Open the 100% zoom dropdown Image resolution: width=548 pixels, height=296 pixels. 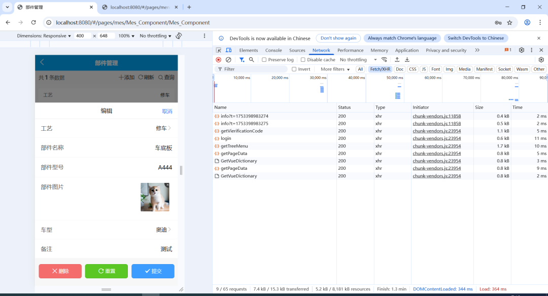click(x=126, y=36)
